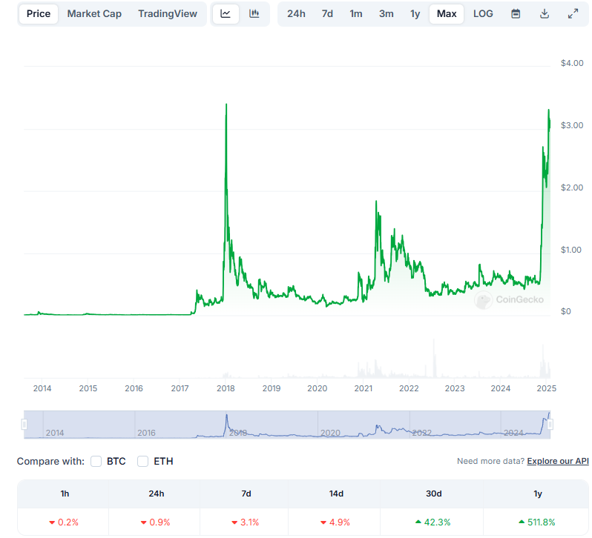592x538 pixels.
Task: Enable BTC comparison checkbox
Action: [96, 461]
